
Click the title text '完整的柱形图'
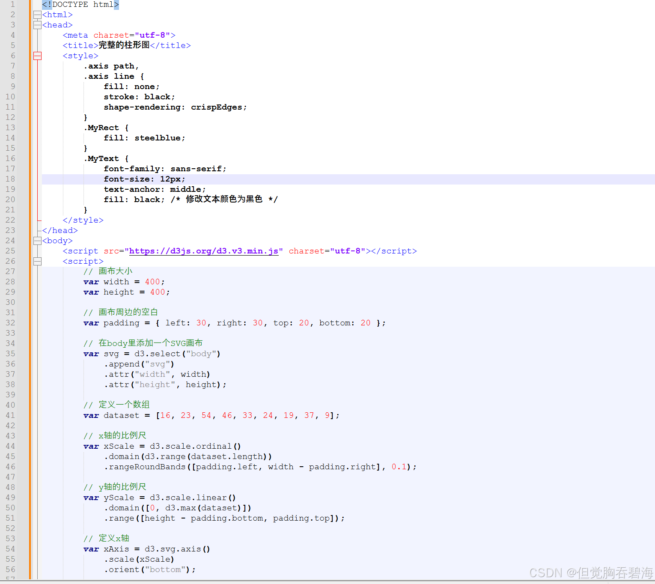[124, 45]
